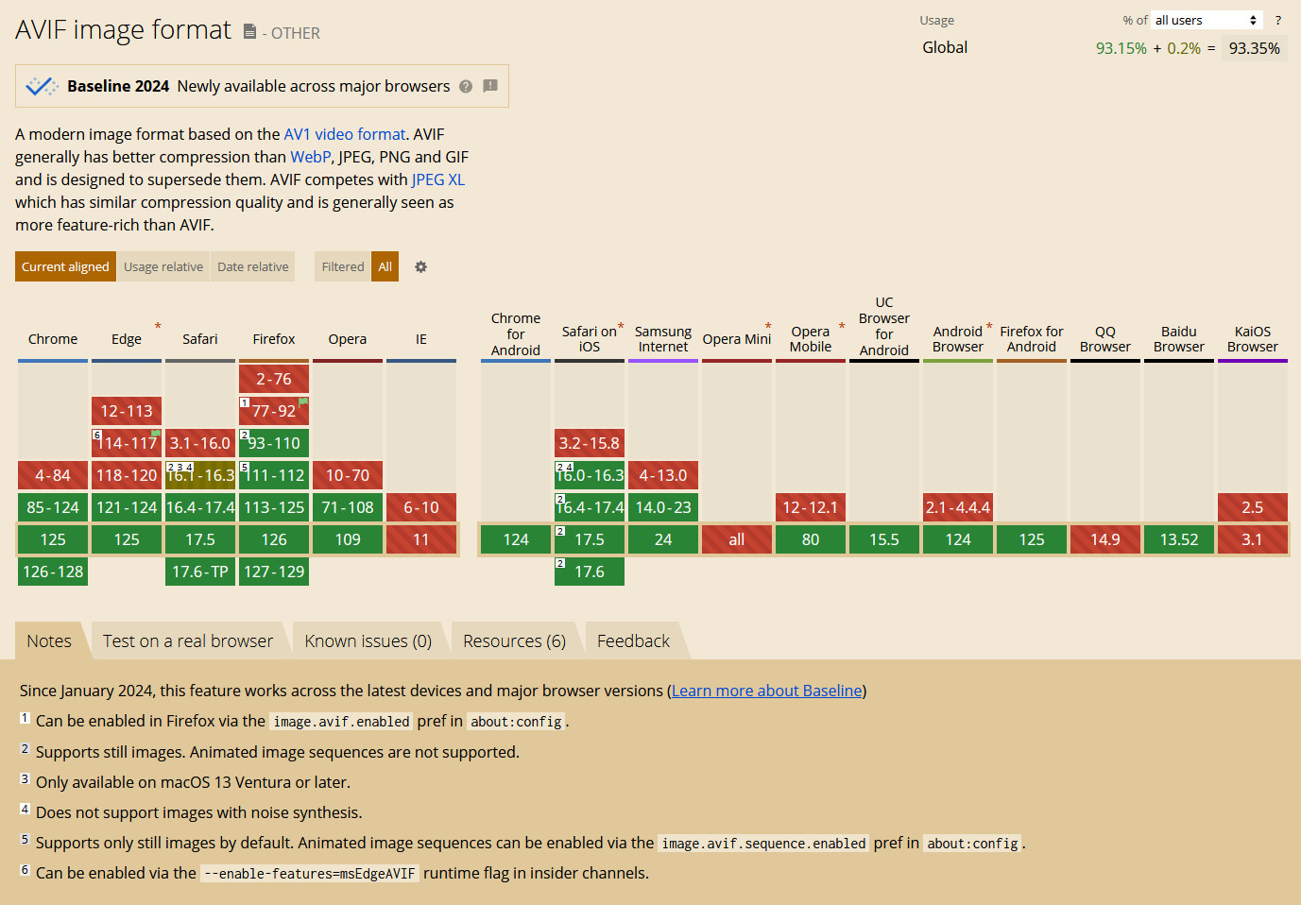Select Safari 17.6-TP version cell
Screen dimensions: 1301x905
200,572
